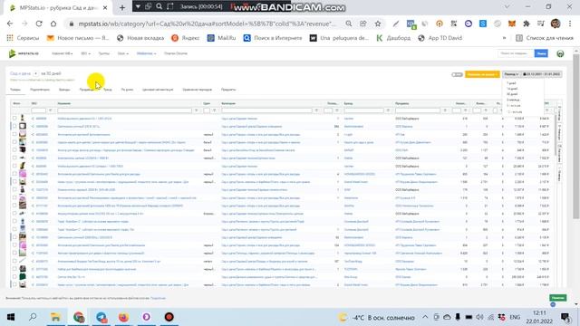Reload the page
The height and width of the screenshot is (326, 580).
click(x=39, y=24)
